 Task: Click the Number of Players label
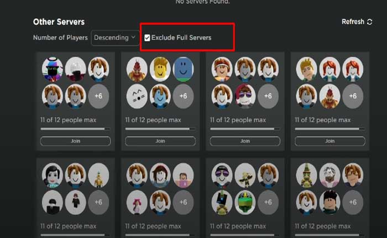pos(60,38)
